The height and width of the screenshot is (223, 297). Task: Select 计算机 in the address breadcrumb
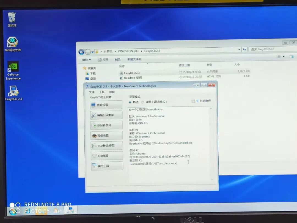[x=108, y=51]
